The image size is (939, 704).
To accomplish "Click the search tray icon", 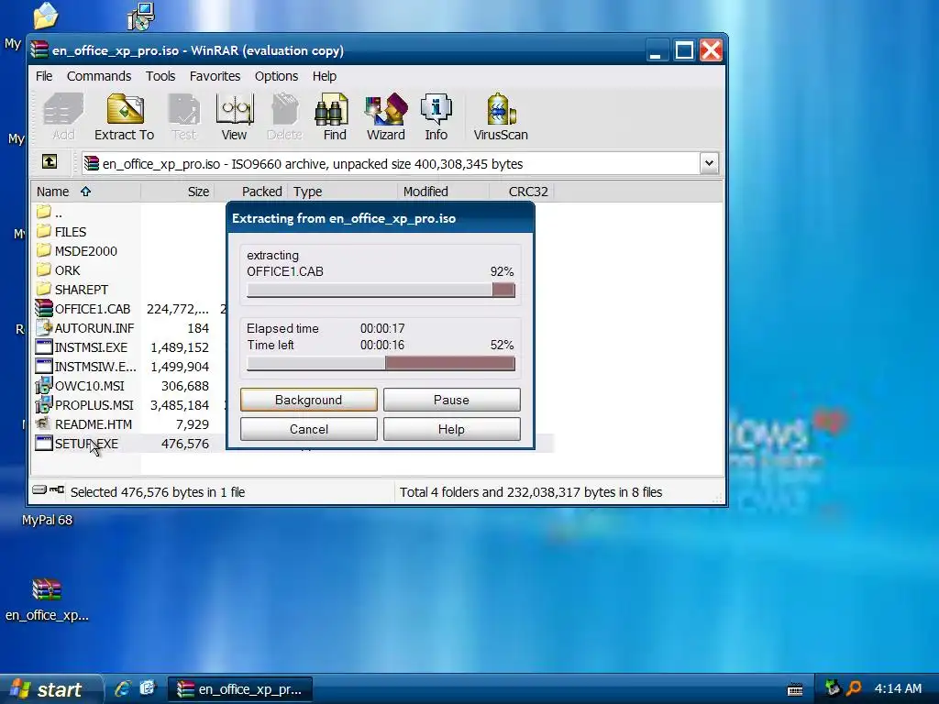I will click(854, 688).
